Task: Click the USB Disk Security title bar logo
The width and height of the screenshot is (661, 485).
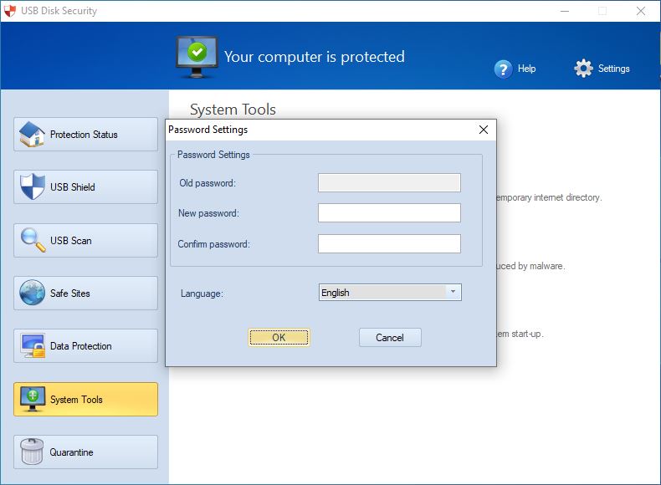Action: 10,11
